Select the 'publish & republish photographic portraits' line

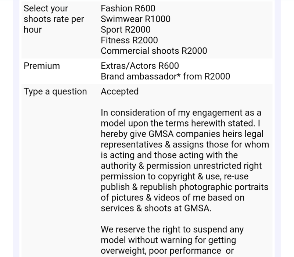click(x=184, y=187)
